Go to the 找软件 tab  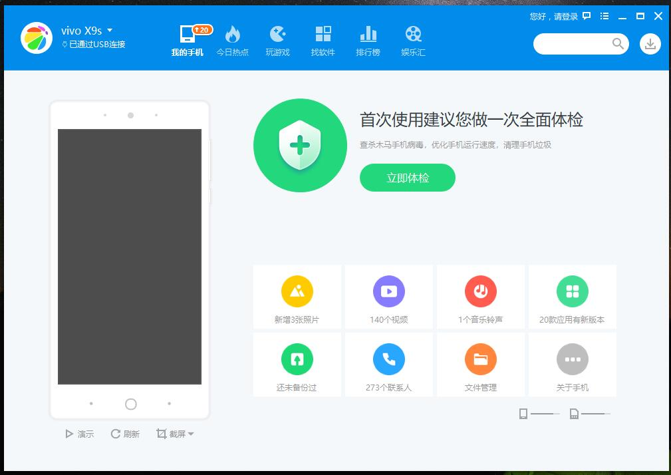point(323,41)
